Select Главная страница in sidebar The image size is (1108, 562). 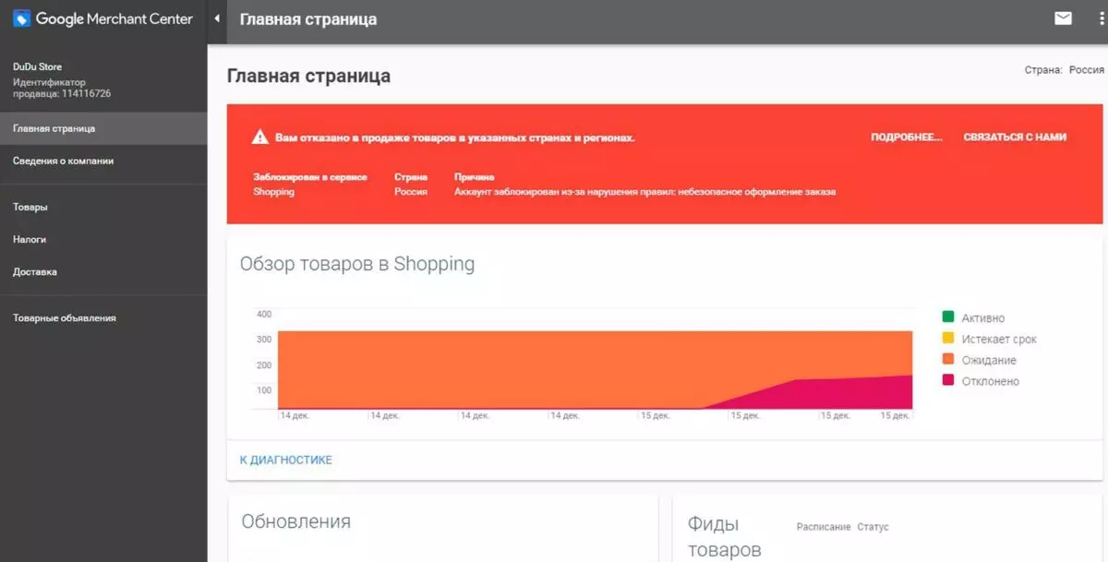click(103, 128)
